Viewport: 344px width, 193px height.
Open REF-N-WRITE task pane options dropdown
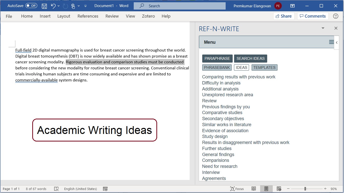(323, 28)
